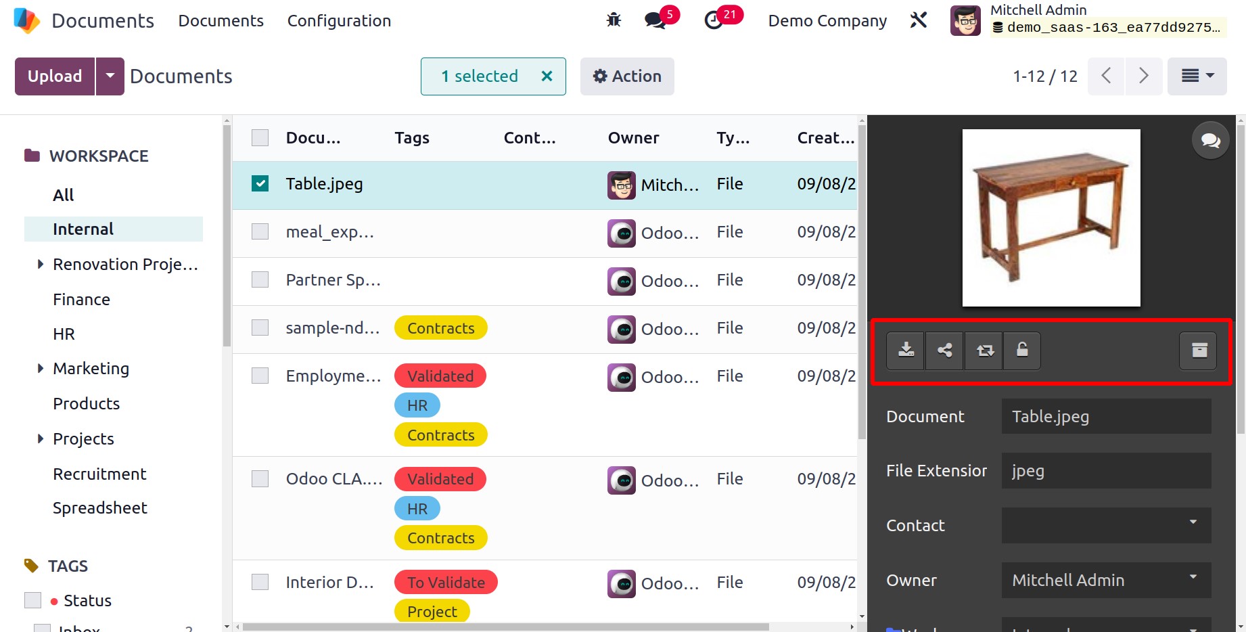Click the Odoo bot avatar in the meal_exp row

coord(622,233)
